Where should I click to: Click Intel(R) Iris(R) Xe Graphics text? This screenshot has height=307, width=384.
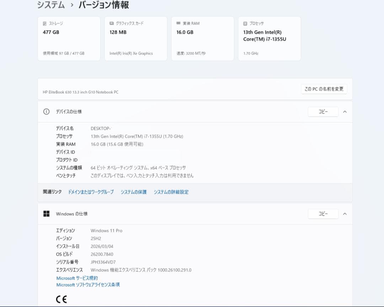[x=131, y=53]
